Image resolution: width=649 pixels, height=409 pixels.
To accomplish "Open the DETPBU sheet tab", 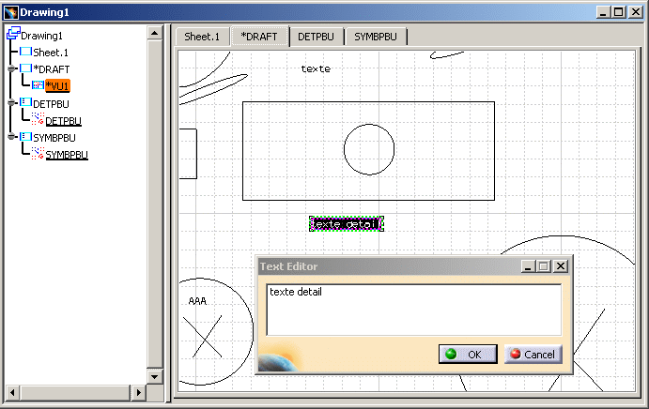I will tap(317, 37).
